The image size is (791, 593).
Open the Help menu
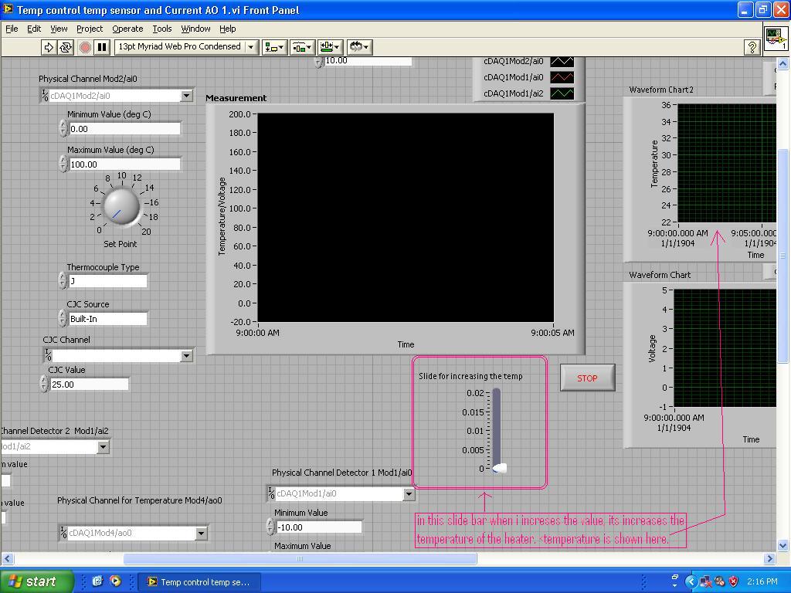pyautogui.click(x=228, y=29)
